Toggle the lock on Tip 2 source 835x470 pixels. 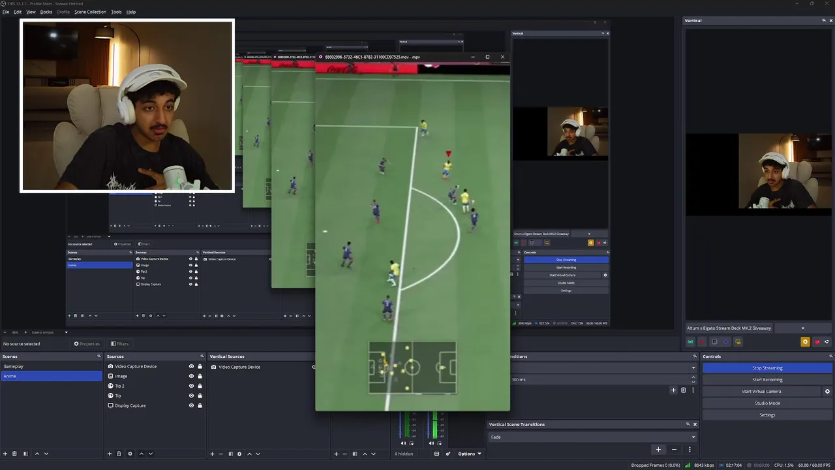(x=200, y=386)
